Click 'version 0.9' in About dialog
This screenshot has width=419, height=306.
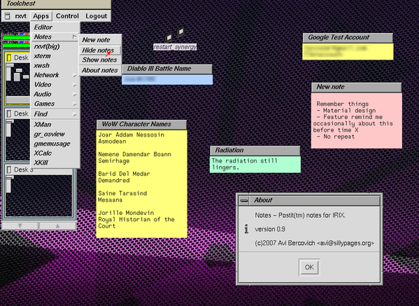click(270, 229)
